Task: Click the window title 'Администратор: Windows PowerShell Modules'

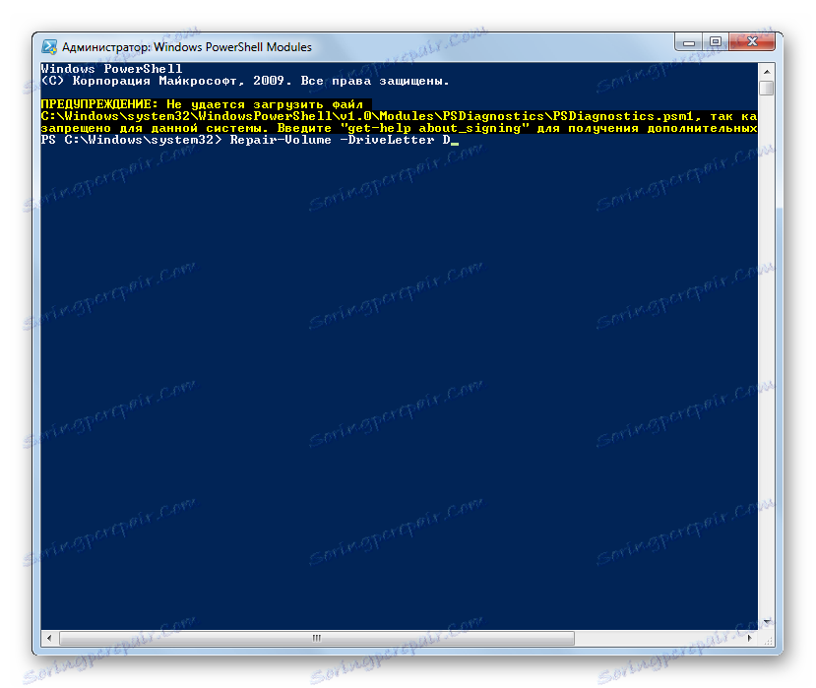Action: click(187, 47)
